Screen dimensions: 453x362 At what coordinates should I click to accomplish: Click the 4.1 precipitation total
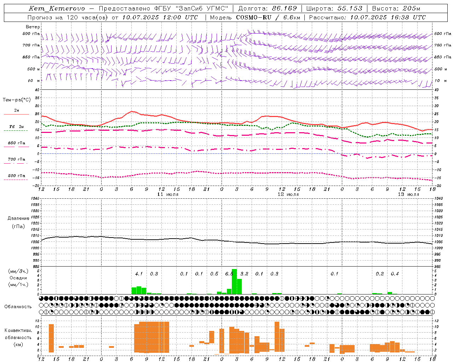pyautogui.click(x=139, y=274)
